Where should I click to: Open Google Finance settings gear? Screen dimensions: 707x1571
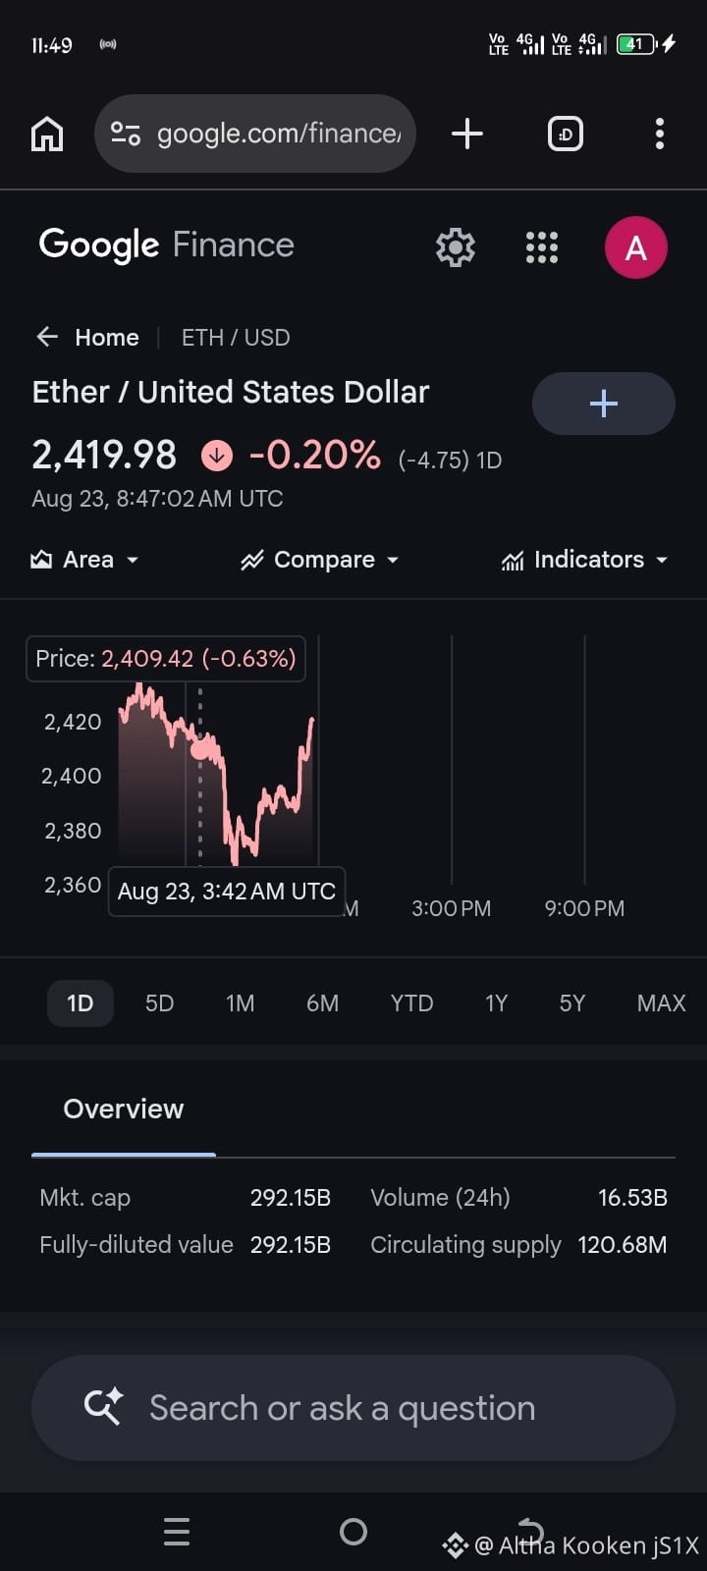click(x=456, y=247)
